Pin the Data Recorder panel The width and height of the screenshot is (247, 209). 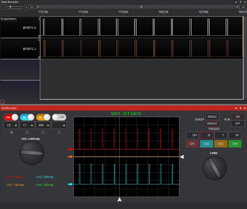(241, 2)
